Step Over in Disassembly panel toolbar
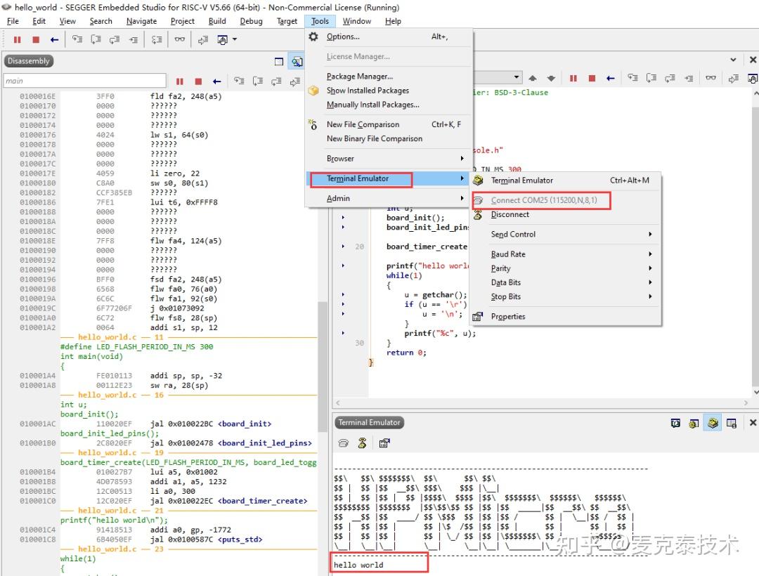The height and width of the screenshot is (576, 759). pos(258,81)
